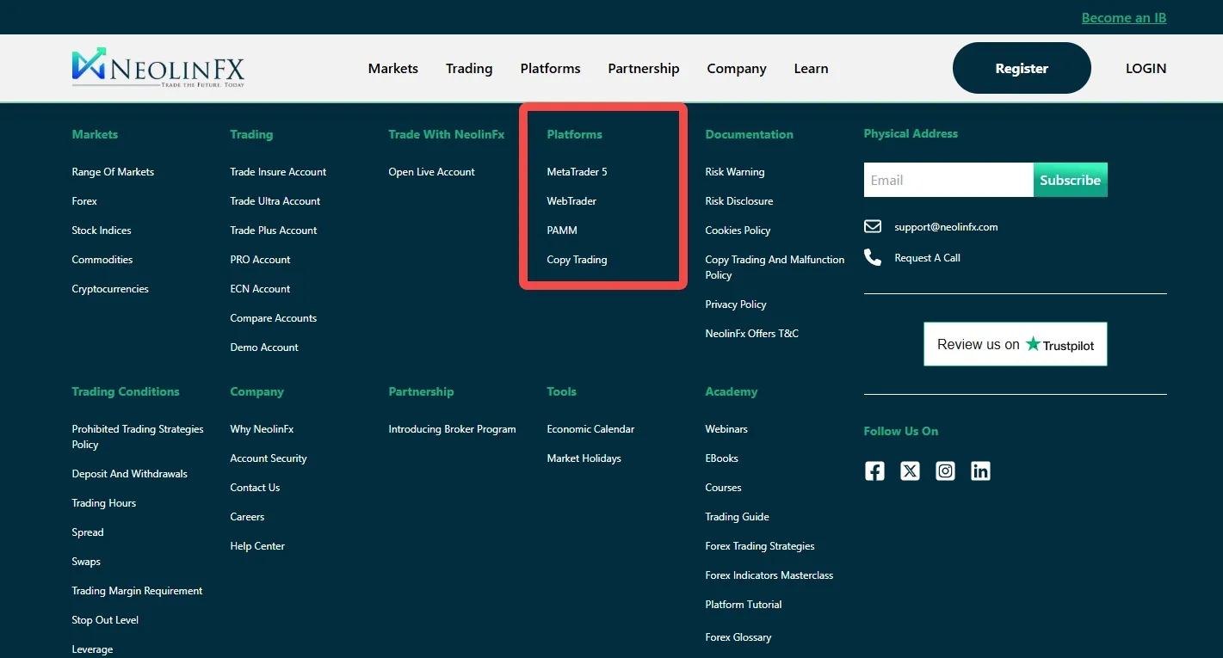Open the Commodities link
Viewport: 1223px width, 658px height.
[x=102, y=260]
